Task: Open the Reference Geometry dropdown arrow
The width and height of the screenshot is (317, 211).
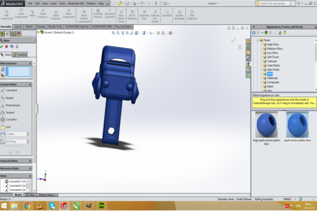Action: coord(109,21)
